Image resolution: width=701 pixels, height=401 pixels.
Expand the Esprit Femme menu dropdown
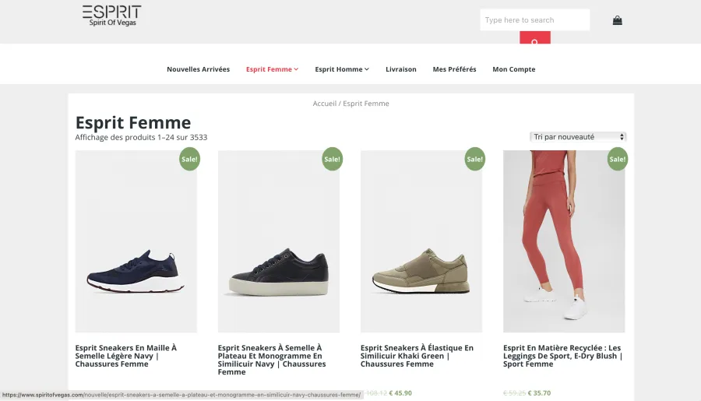(272, 69)
